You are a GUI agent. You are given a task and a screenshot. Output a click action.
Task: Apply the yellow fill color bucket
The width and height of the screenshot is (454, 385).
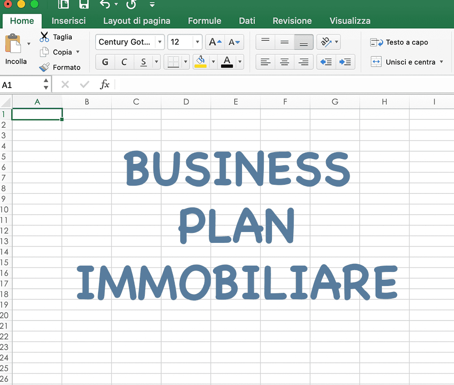click(200, 62)
